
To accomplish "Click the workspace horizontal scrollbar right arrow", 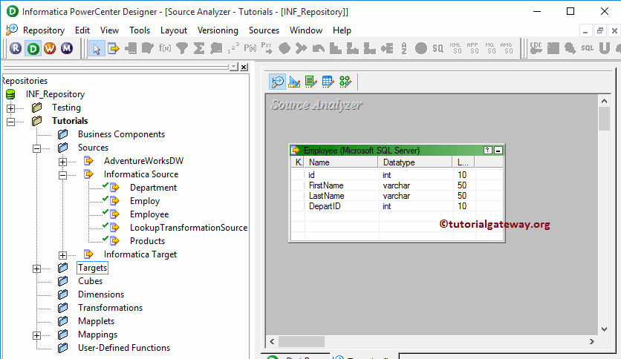I will (591, 342).
